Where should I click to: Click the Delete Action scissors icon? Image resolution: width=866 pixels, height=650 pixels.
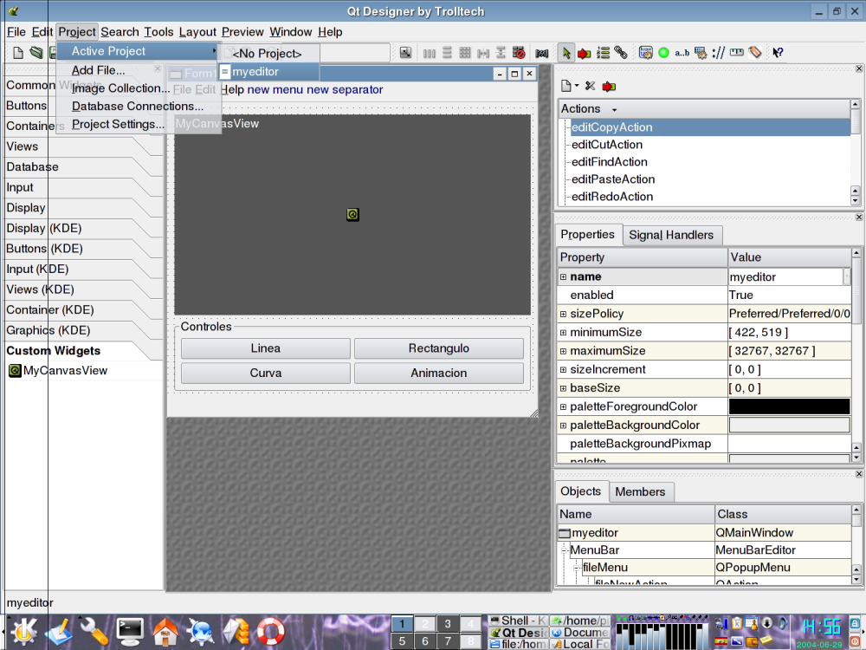(591, 86)
